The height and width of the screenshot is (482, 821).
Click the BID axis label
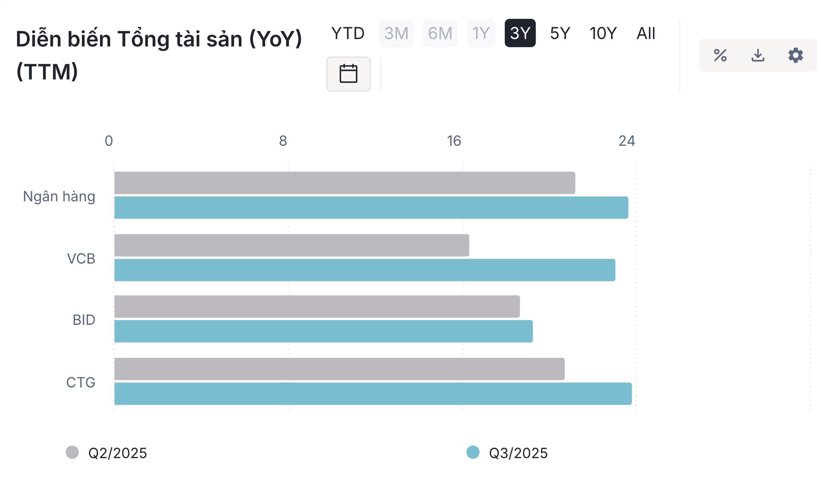[84, 320]
